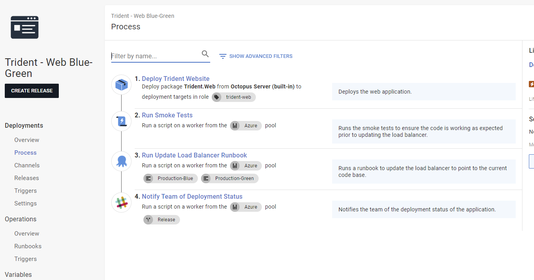Go to Releases in the sidebar
534x280 pixels.
[27, 178]
